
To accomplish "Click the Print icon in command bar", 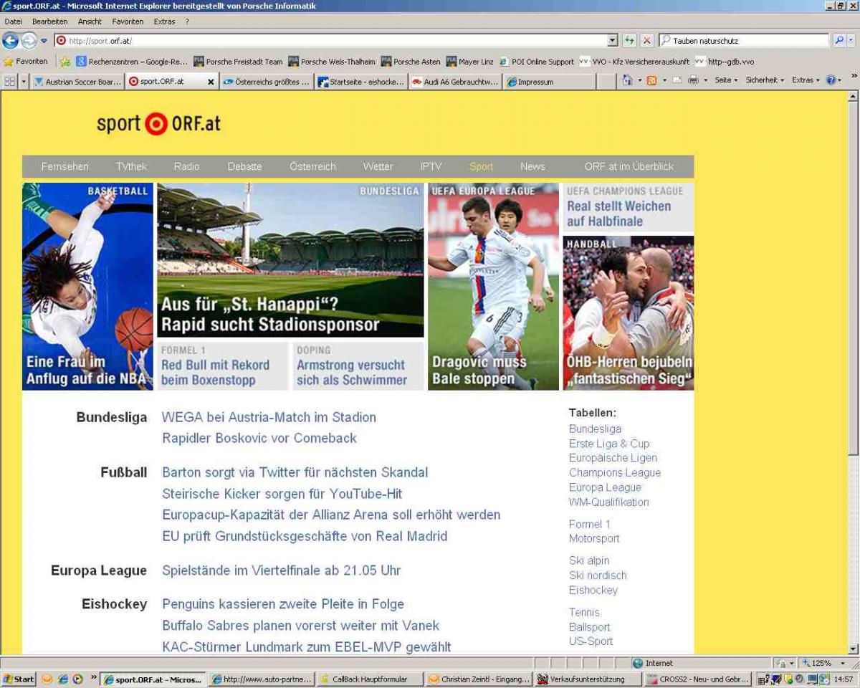I will pos(693,80).
